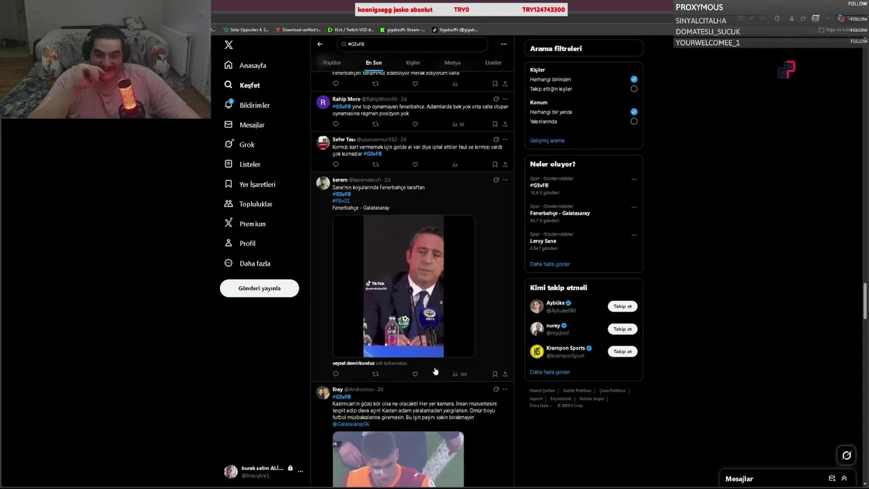Click the Gönderi yayınla button
Viewport: 869px width, 489px height.
(x=259, y=288)
